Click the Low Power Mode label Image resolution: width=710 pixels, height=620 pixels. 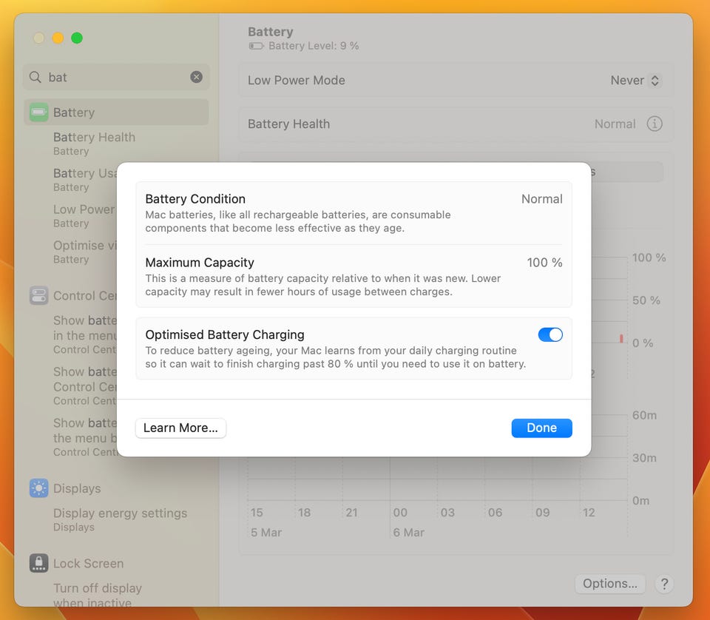point(296,80)
